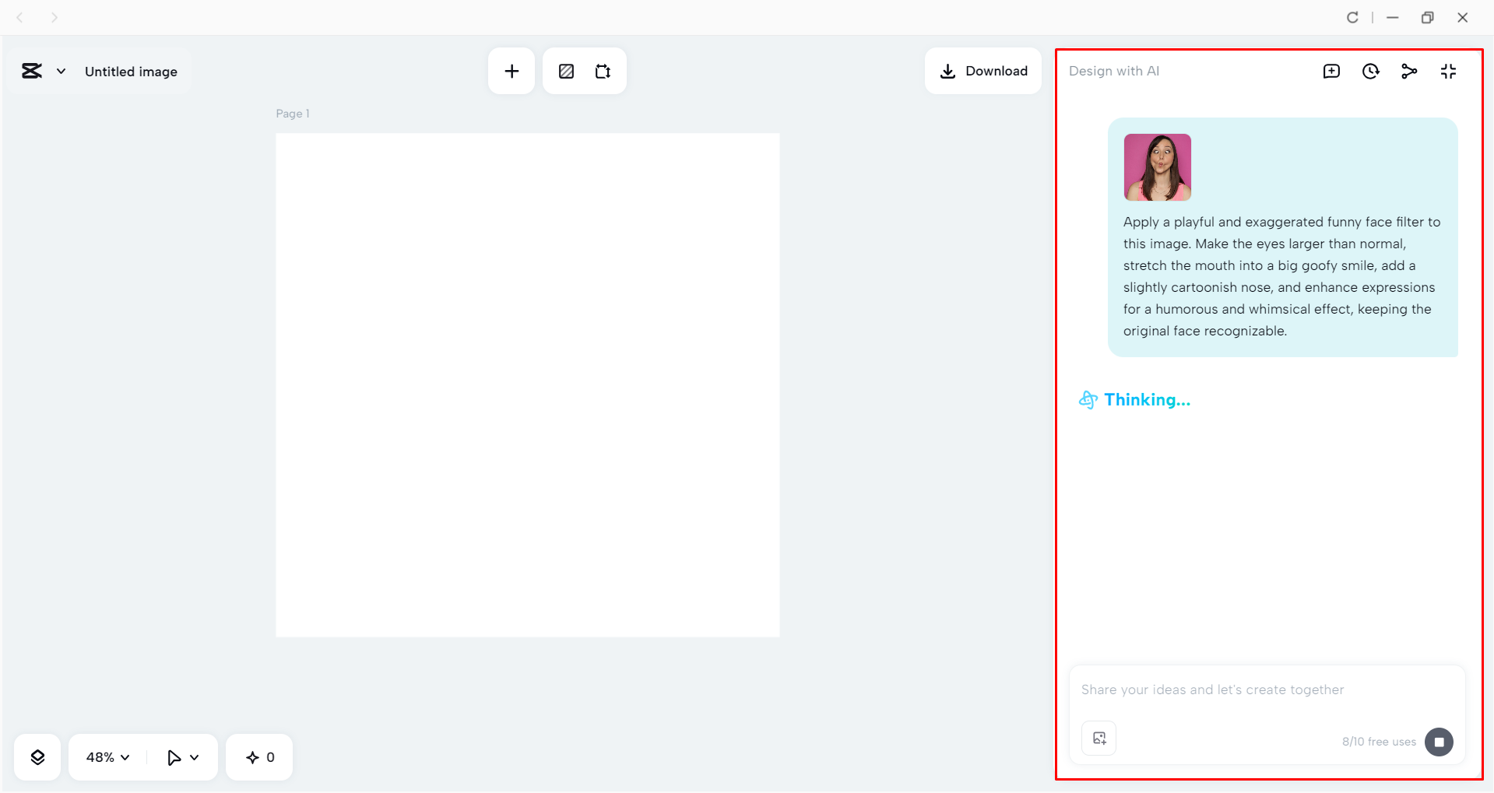This screenshot has width=1494, height=793.
Task: Open the Layers panel
Action: click(x=37, y=756)
